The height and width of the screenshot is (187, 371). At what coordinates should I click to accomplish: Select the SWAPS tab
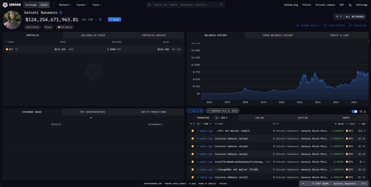(346, 118)
